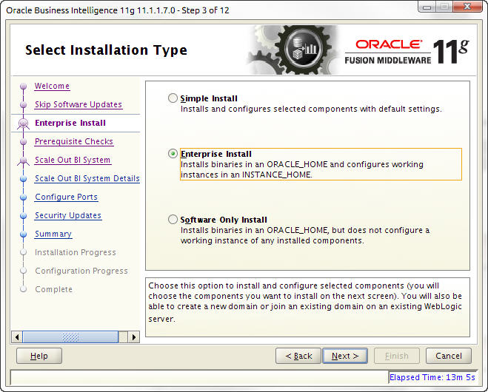Click the left scroll arrow in step list
Viewport: 488px width, 392px height.
(x=17, y=337)
